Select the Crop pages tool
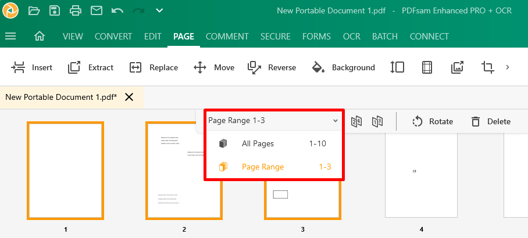This screenshot has width=528, height=238. tap(488, 67)
